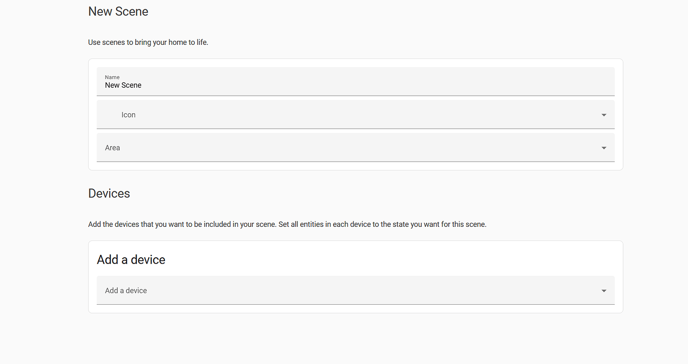Screen dimensions: 688x364
Task: Click the middle of the Add a device field
Action: tap(355, 291)
